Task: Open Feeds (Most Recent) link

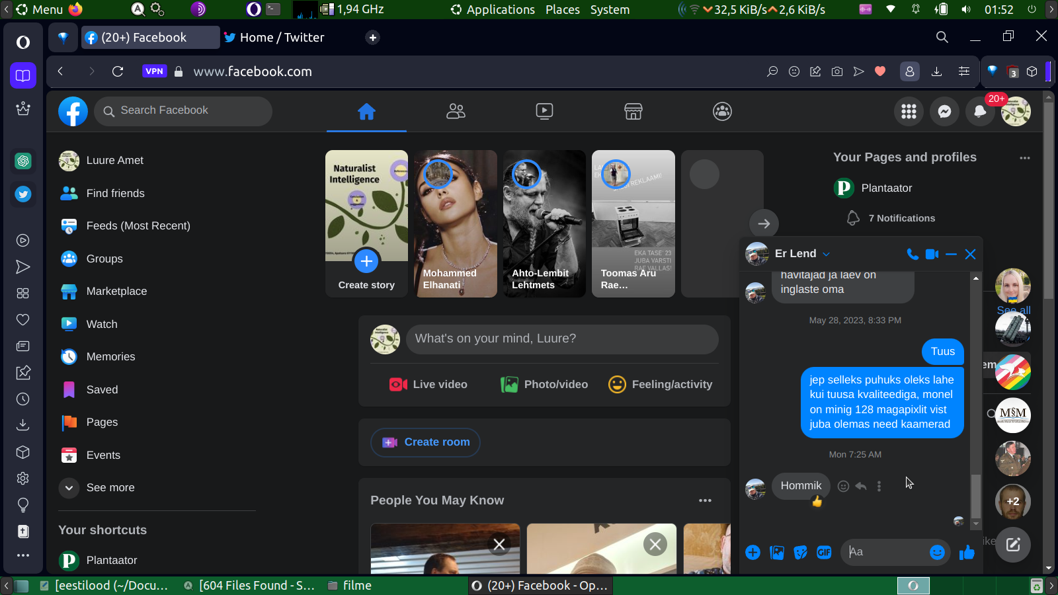Action: click(138, 226)
